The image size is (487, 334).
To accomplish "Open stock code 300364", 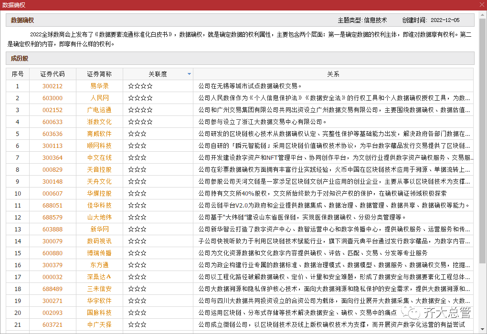I will pyautogui.click(x=53, y=157).
